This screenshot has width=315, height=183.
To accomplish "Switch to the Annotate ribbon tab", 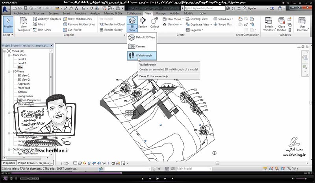I will pos(80,13).
